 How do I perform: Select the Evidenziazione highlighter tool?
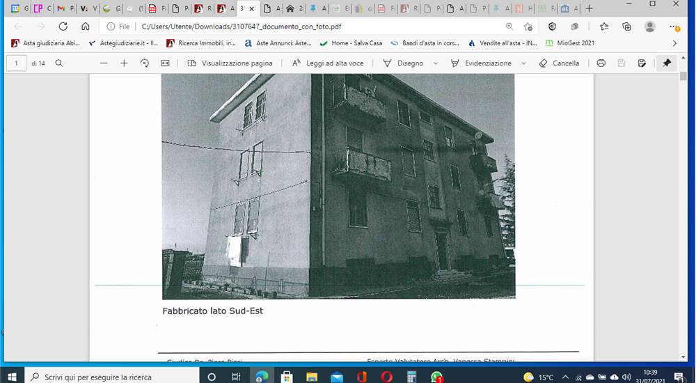481,63
